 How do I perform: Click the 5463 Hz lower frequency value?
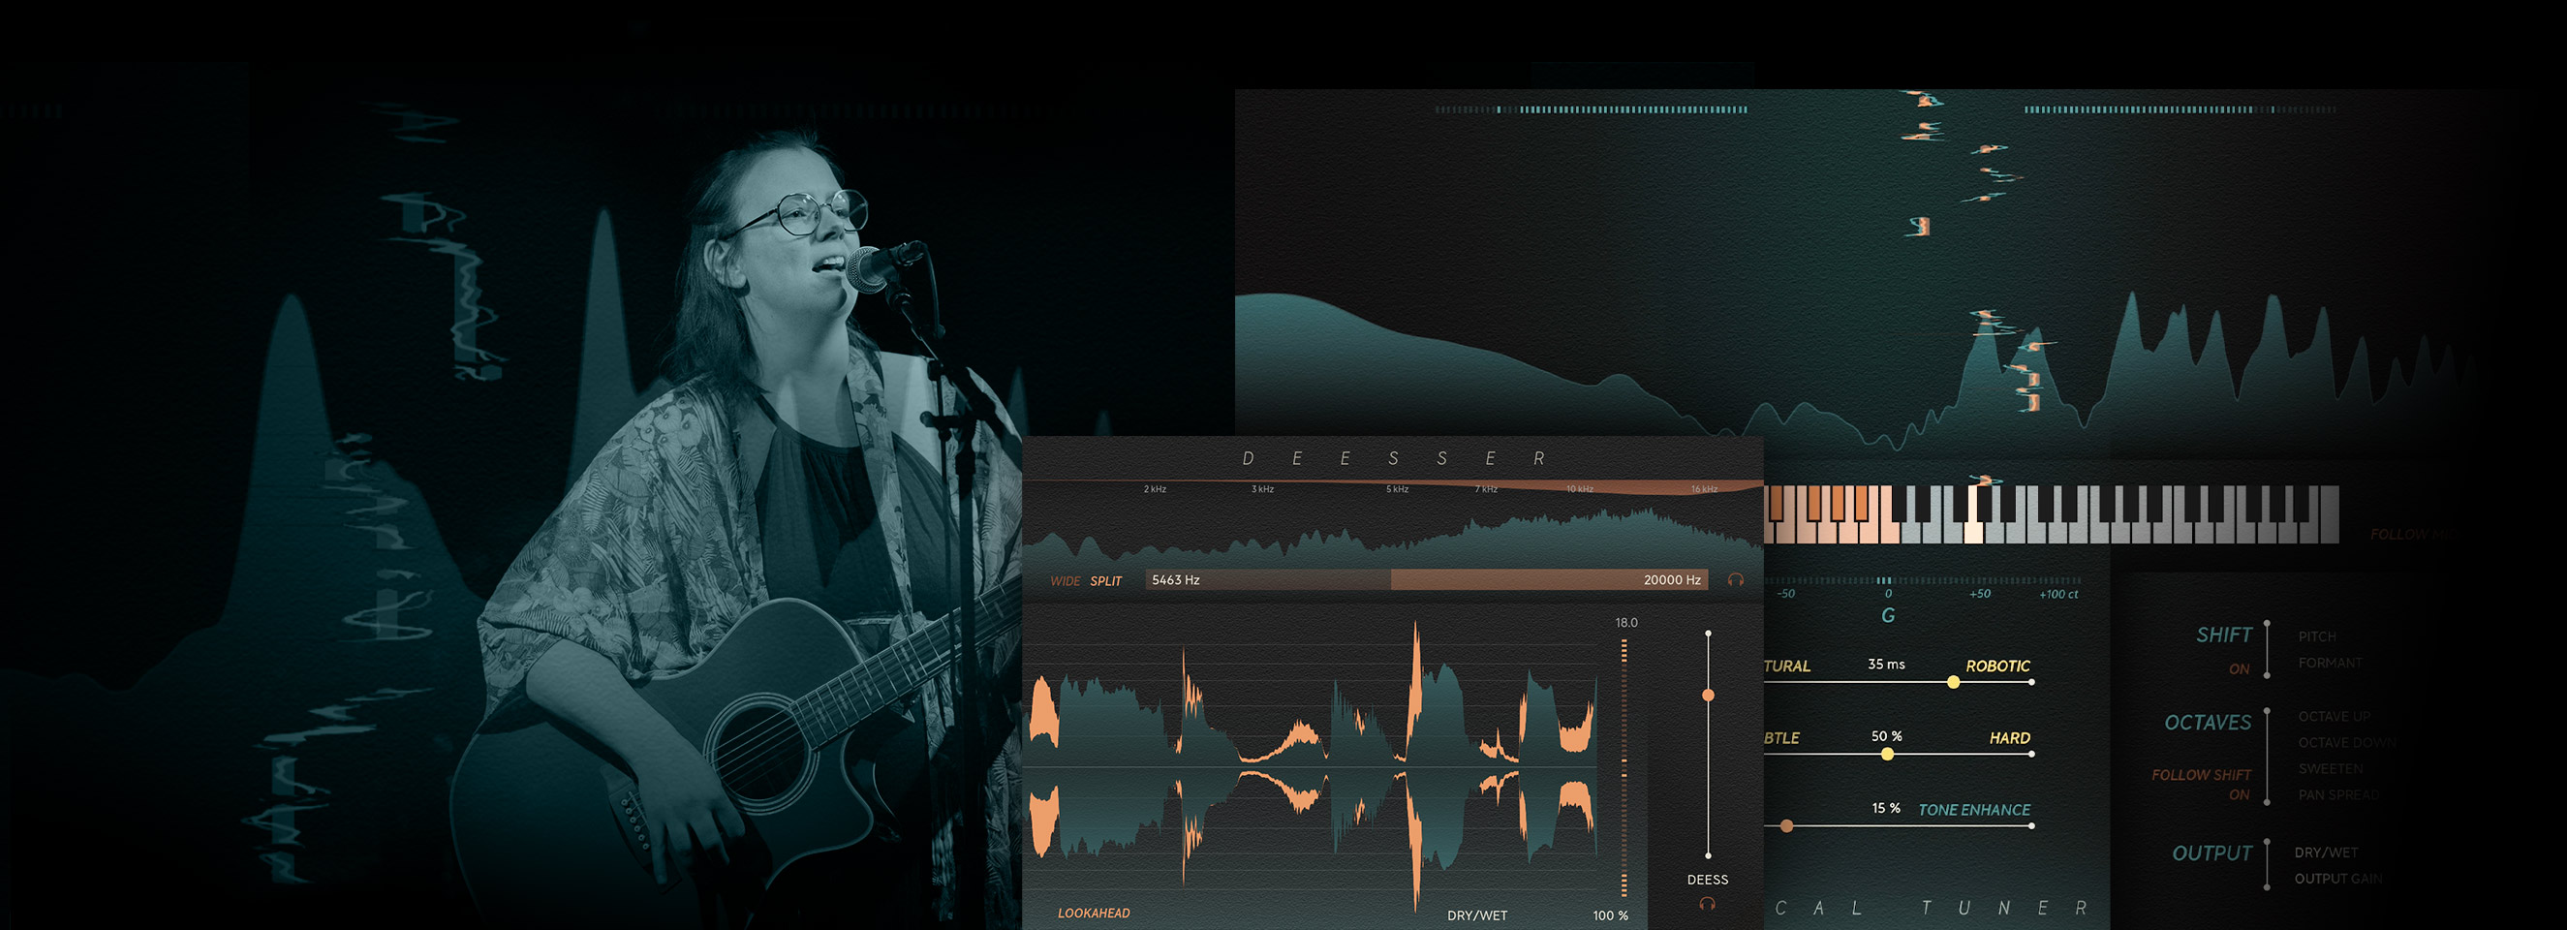click(x=1176, y=580)
